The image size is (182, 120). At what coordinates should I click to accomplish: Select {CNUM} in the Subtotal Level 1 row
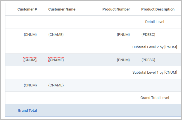[30, 85]
